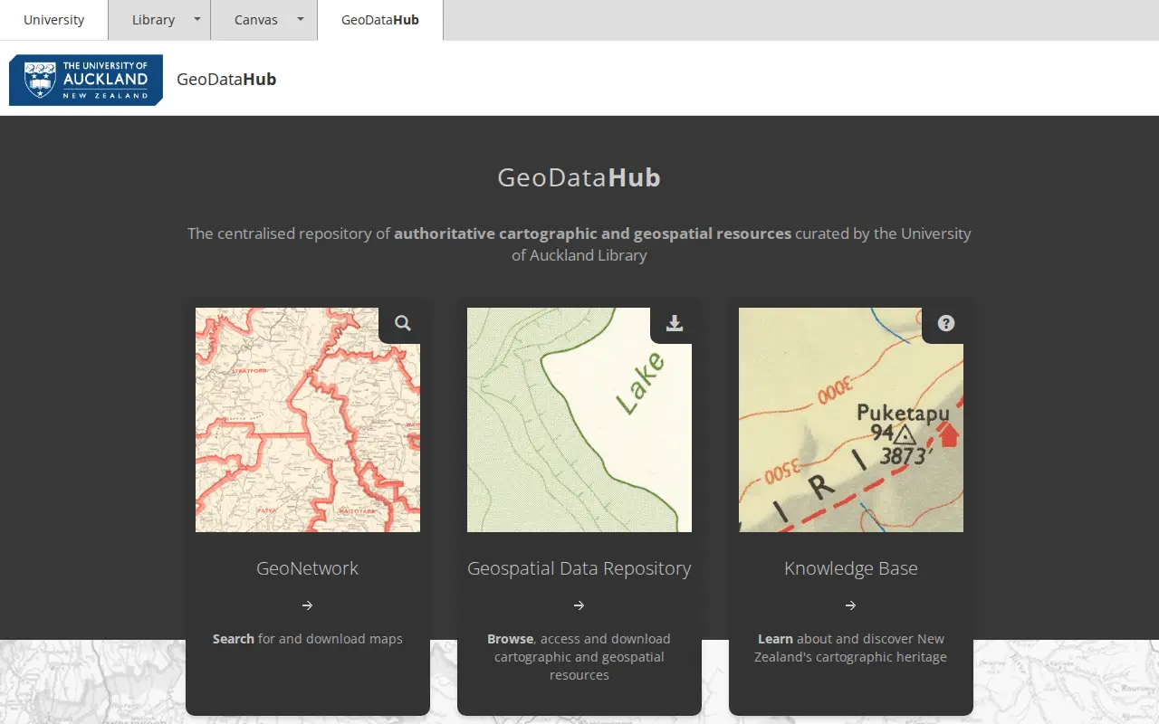Click the University of Auckland logo
This screenshot has width=1159, height=724.
coord(86,80)
